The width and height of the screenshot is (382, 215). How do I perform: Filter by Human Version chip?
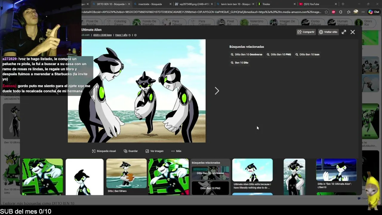point(339,23)
